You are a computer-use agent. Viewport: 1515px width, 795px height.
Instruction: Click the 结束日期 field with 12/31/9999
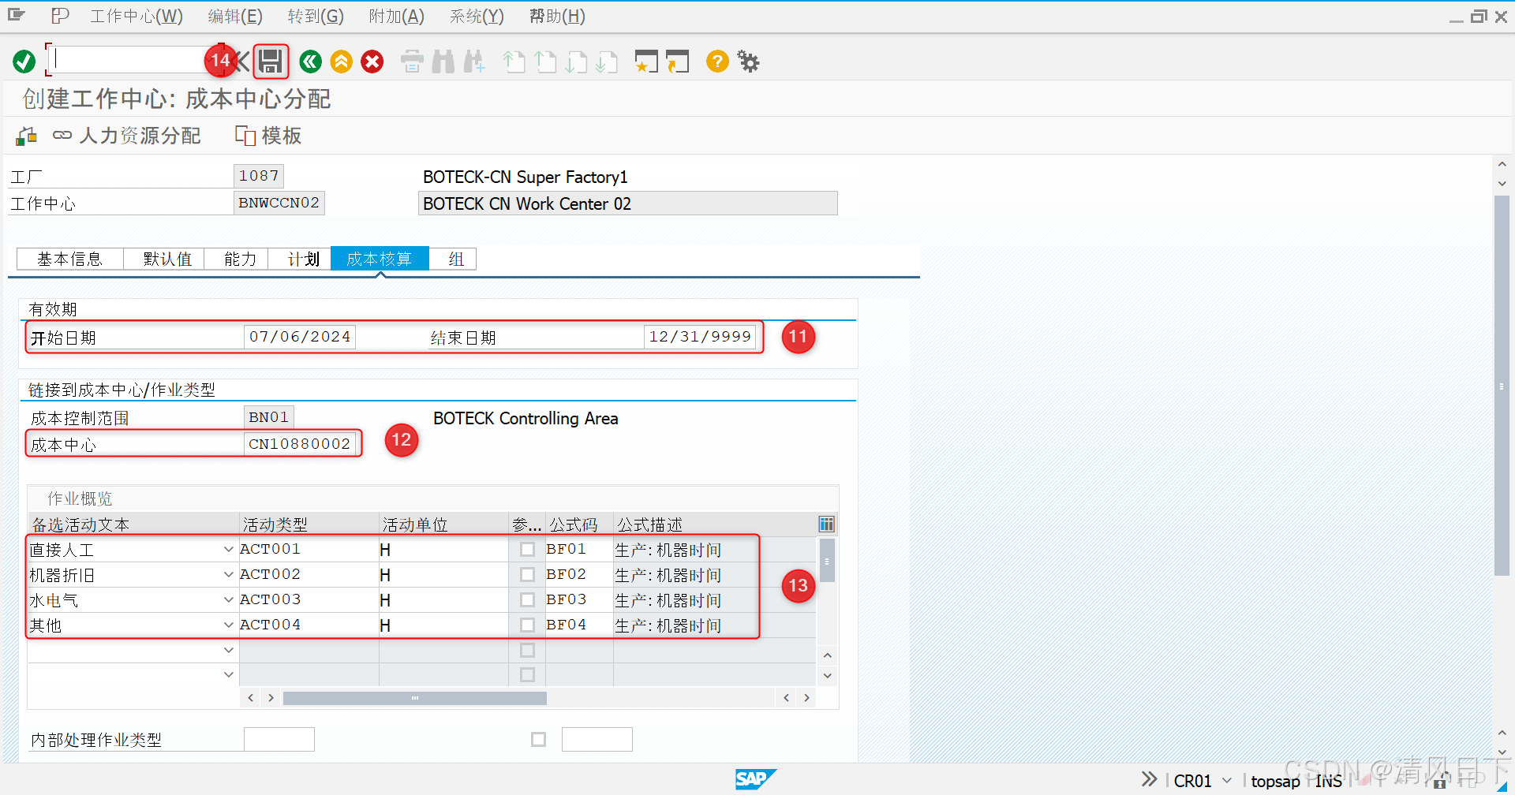(x=700, y=337)
